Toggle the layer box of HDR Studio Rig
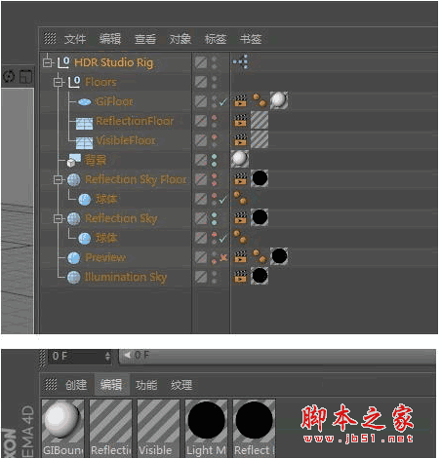The image size is (441, 459). pyautogui.click(x=201, y=62)
